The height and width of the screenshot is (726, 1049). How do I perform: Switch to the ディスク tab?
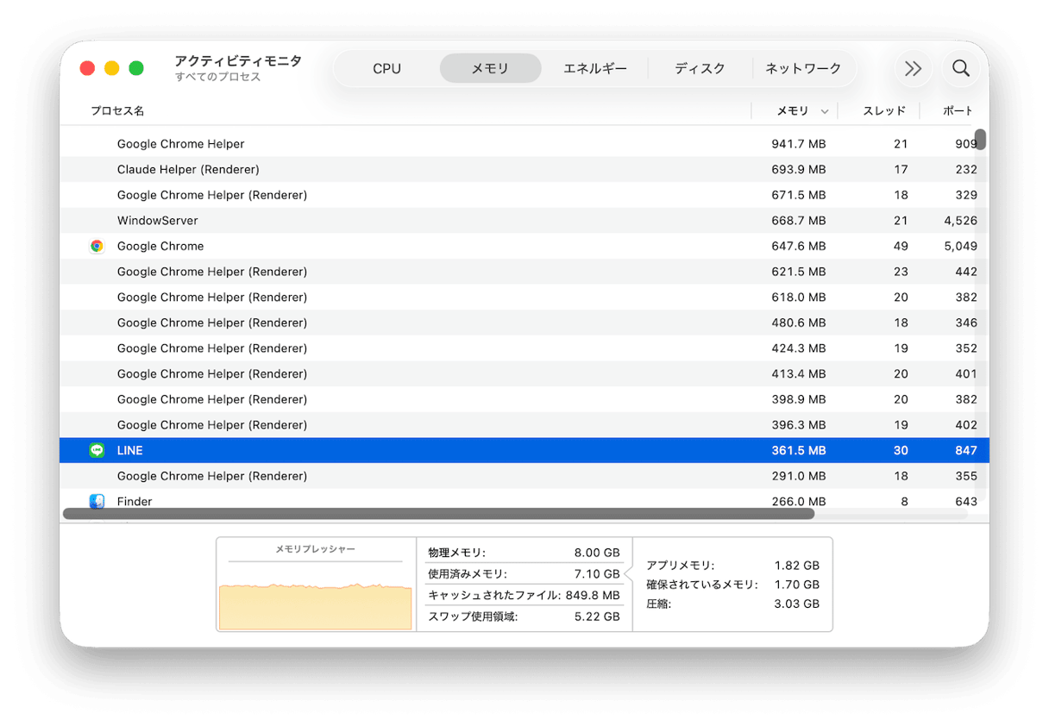(x=700, y=68)
